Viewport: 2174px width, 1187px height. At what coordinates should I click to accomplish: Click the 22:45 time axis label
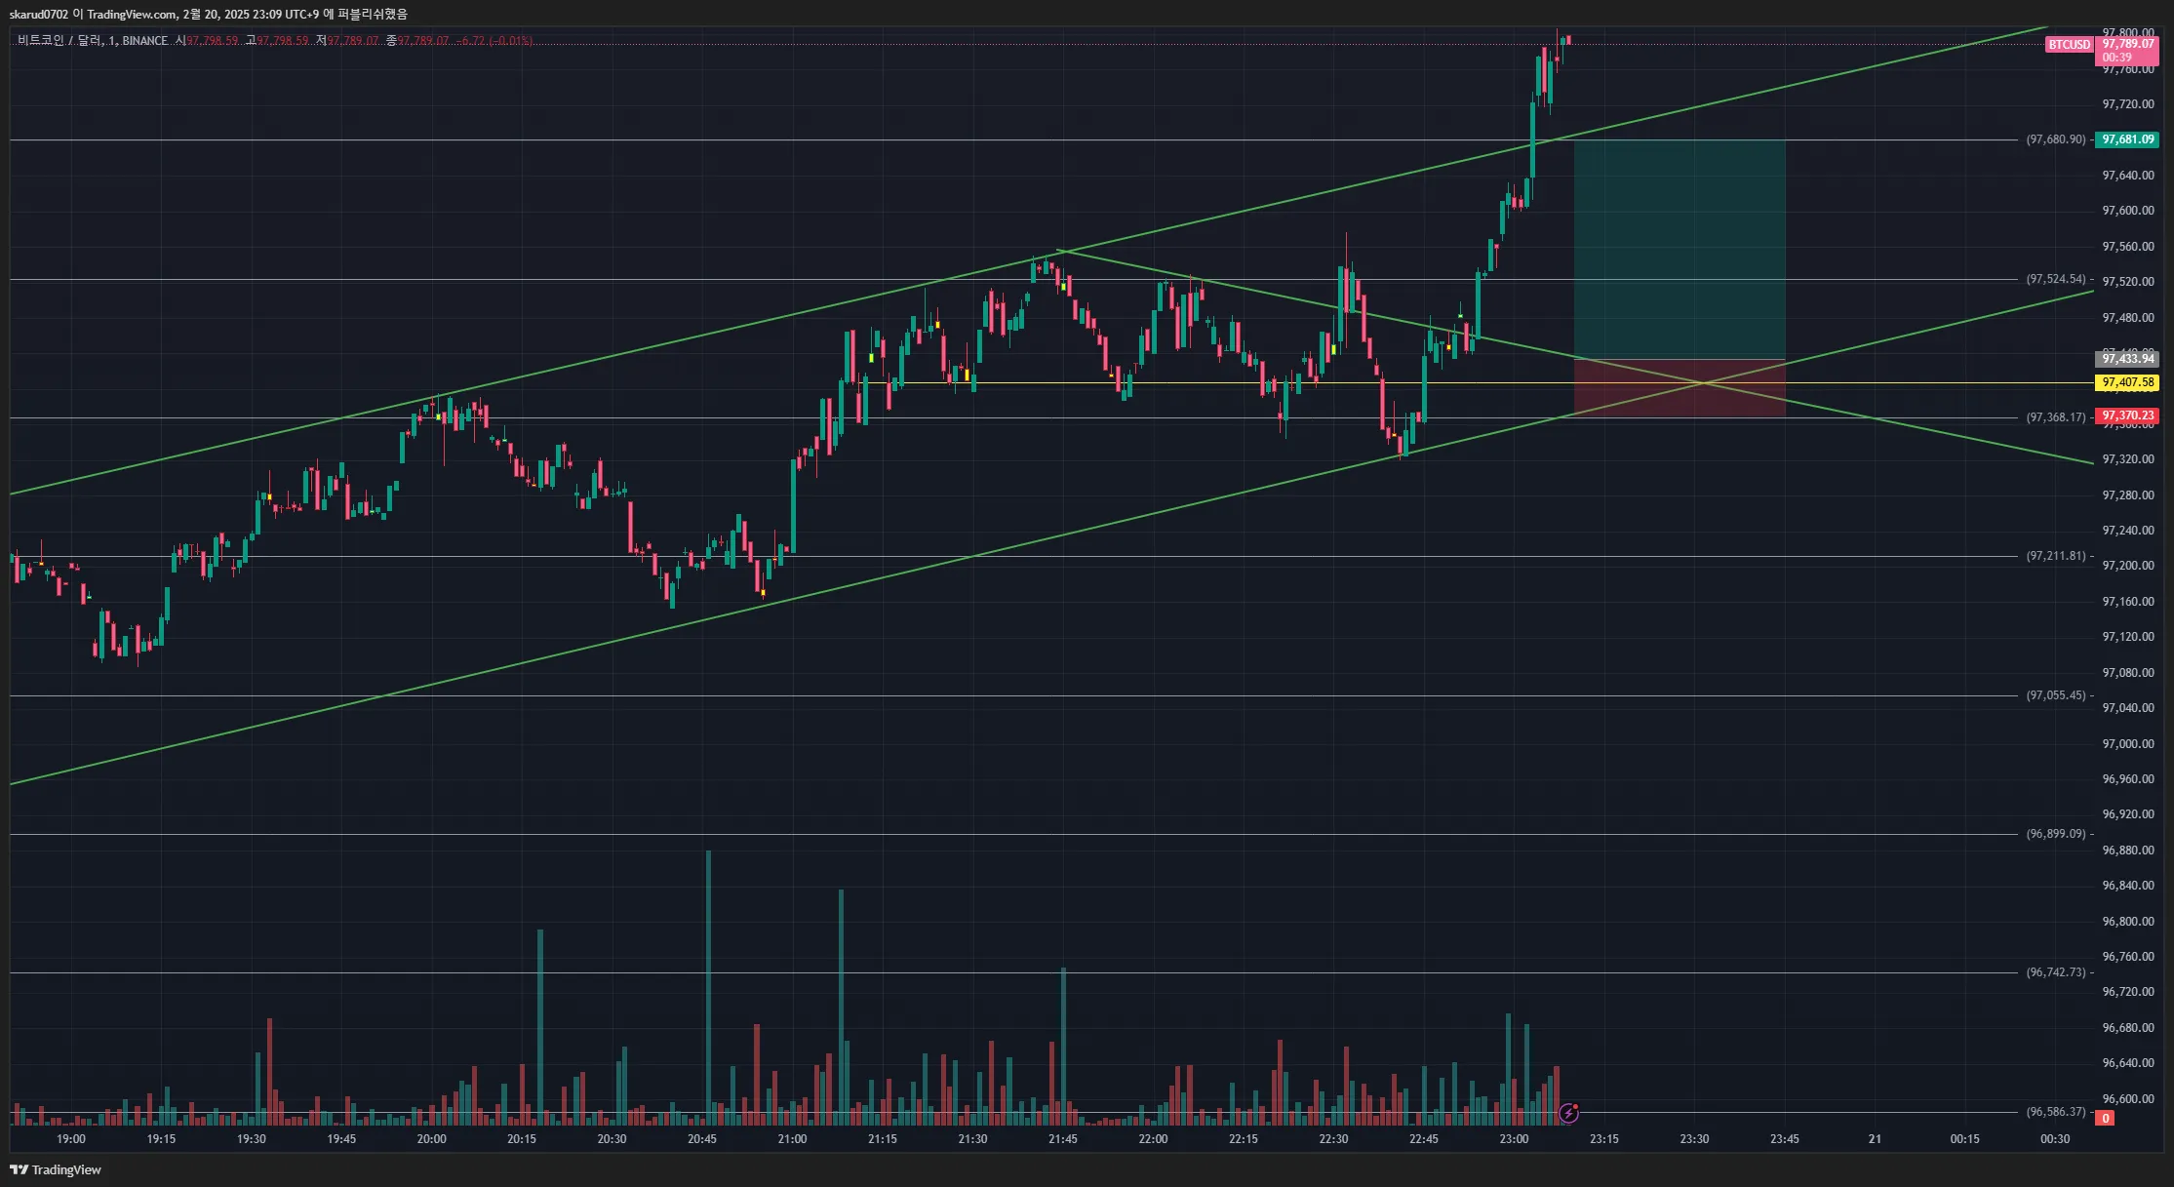1423,1139
